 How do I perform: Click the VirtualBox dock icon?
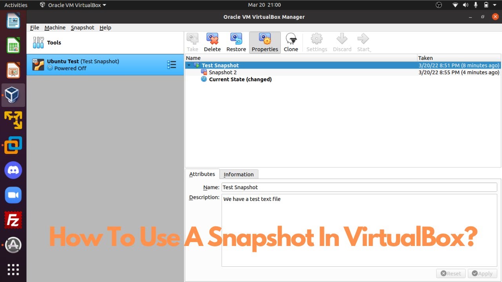[x=13, y=95]
